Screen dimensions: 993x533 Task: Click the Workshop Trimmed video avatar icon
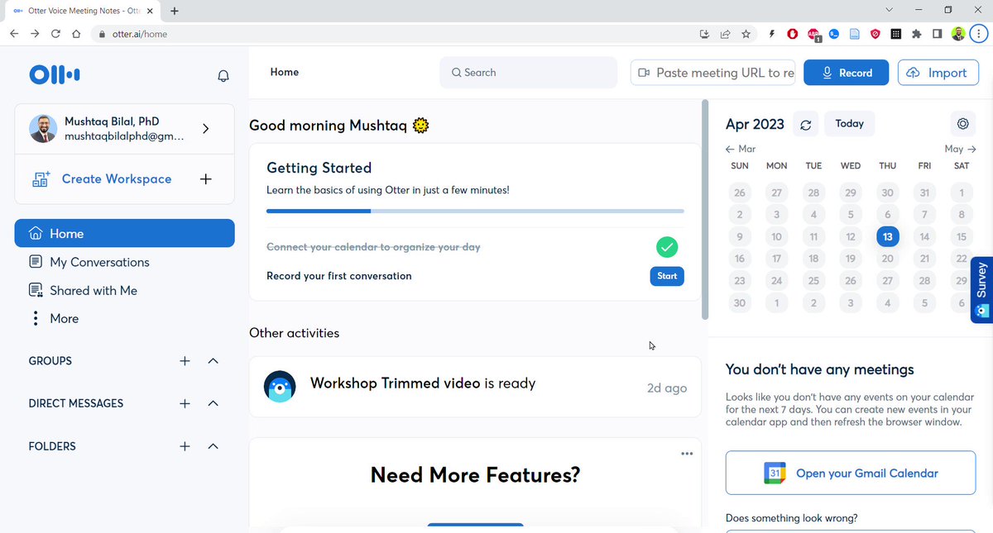280,387
